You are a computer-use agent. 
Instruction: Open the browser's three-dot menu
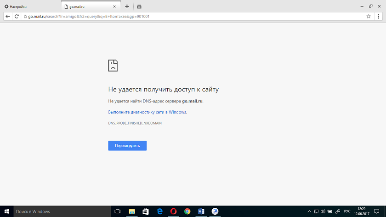pyautogui.click(x=378, y=17)
